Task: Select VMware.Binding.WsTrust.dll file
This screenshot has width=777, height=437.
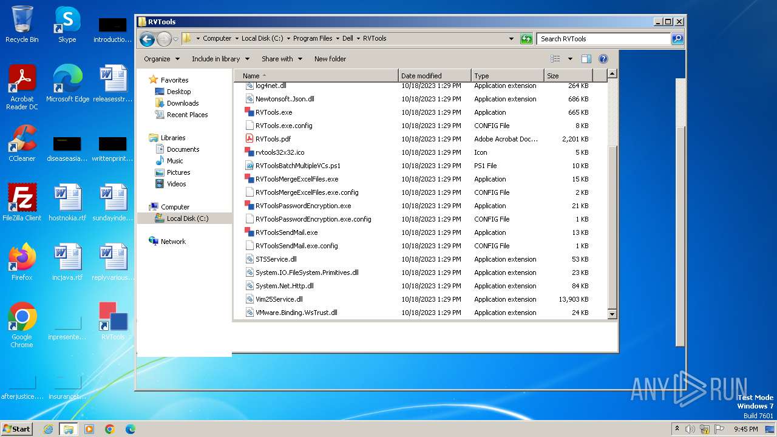Action: (x=296, y=313)
